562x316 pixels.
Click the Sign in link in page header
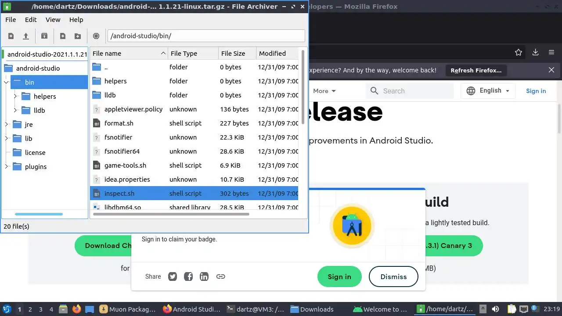(536, 91)
